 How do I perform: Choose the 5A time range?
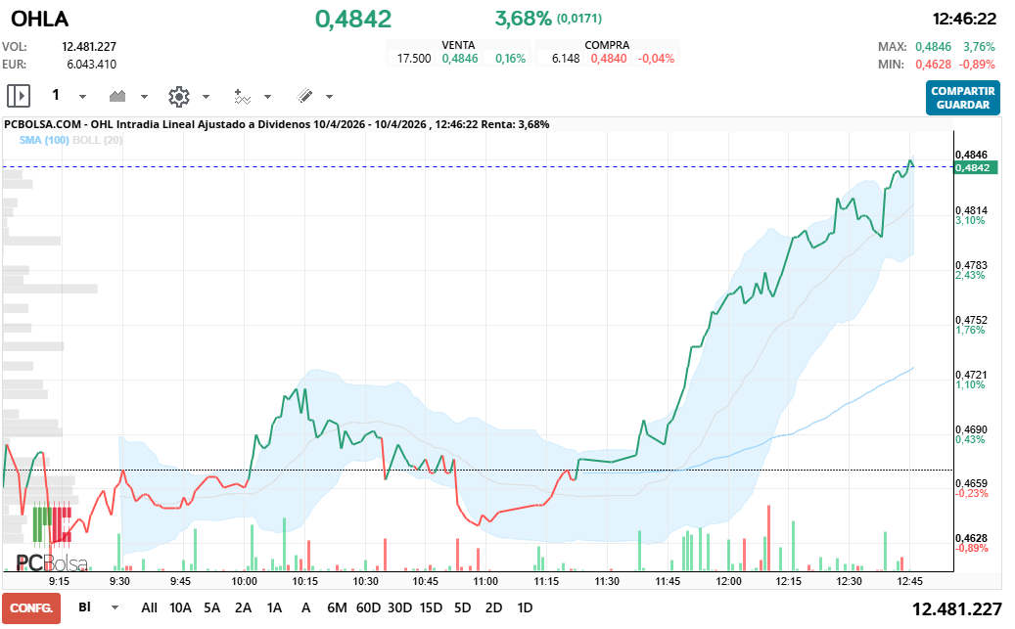pyautogui.click(x=211, y=607)
